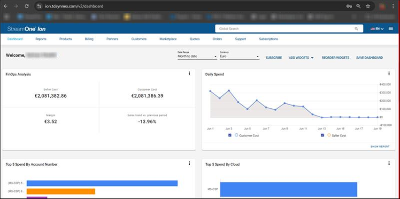Toggle the Seller Cost series checkbox
Viewport: 400px width, 199px height.
[x=323, y=135]
